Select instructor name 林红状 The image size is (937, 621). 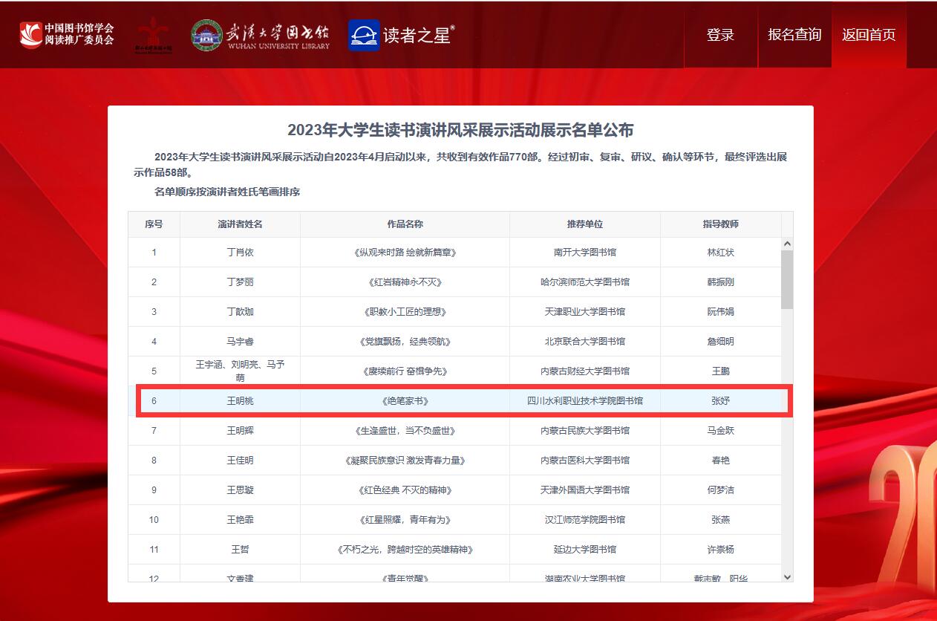[721, 253]
